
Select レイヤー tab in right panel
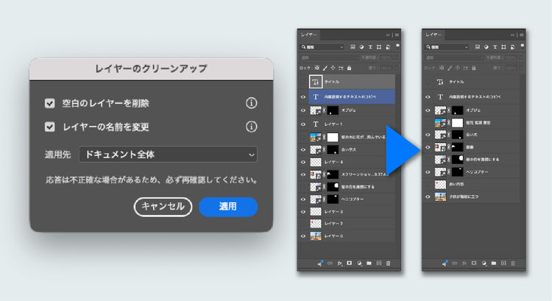(x=434, y=35)
